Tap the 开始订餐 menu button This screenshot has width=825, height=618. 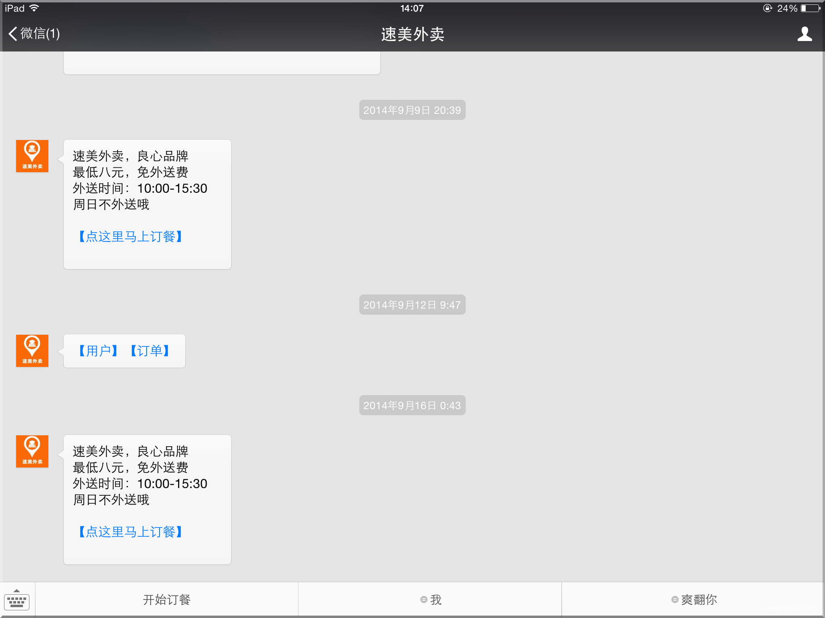(x=167, y=599)
